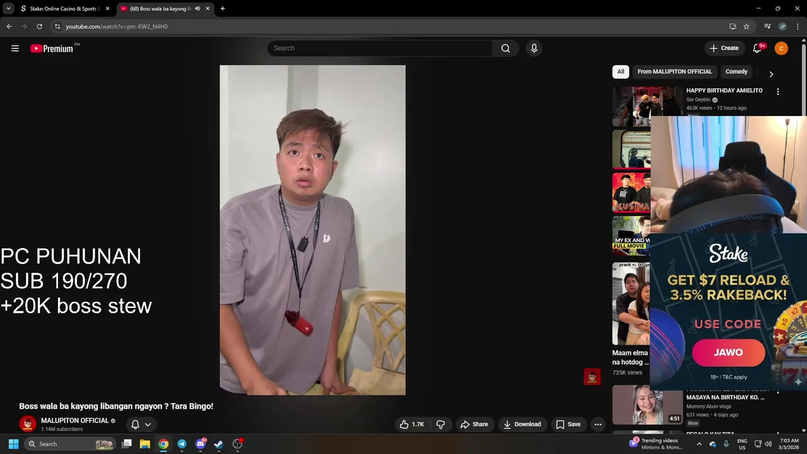Open microphone indicator in system tray

726,444
